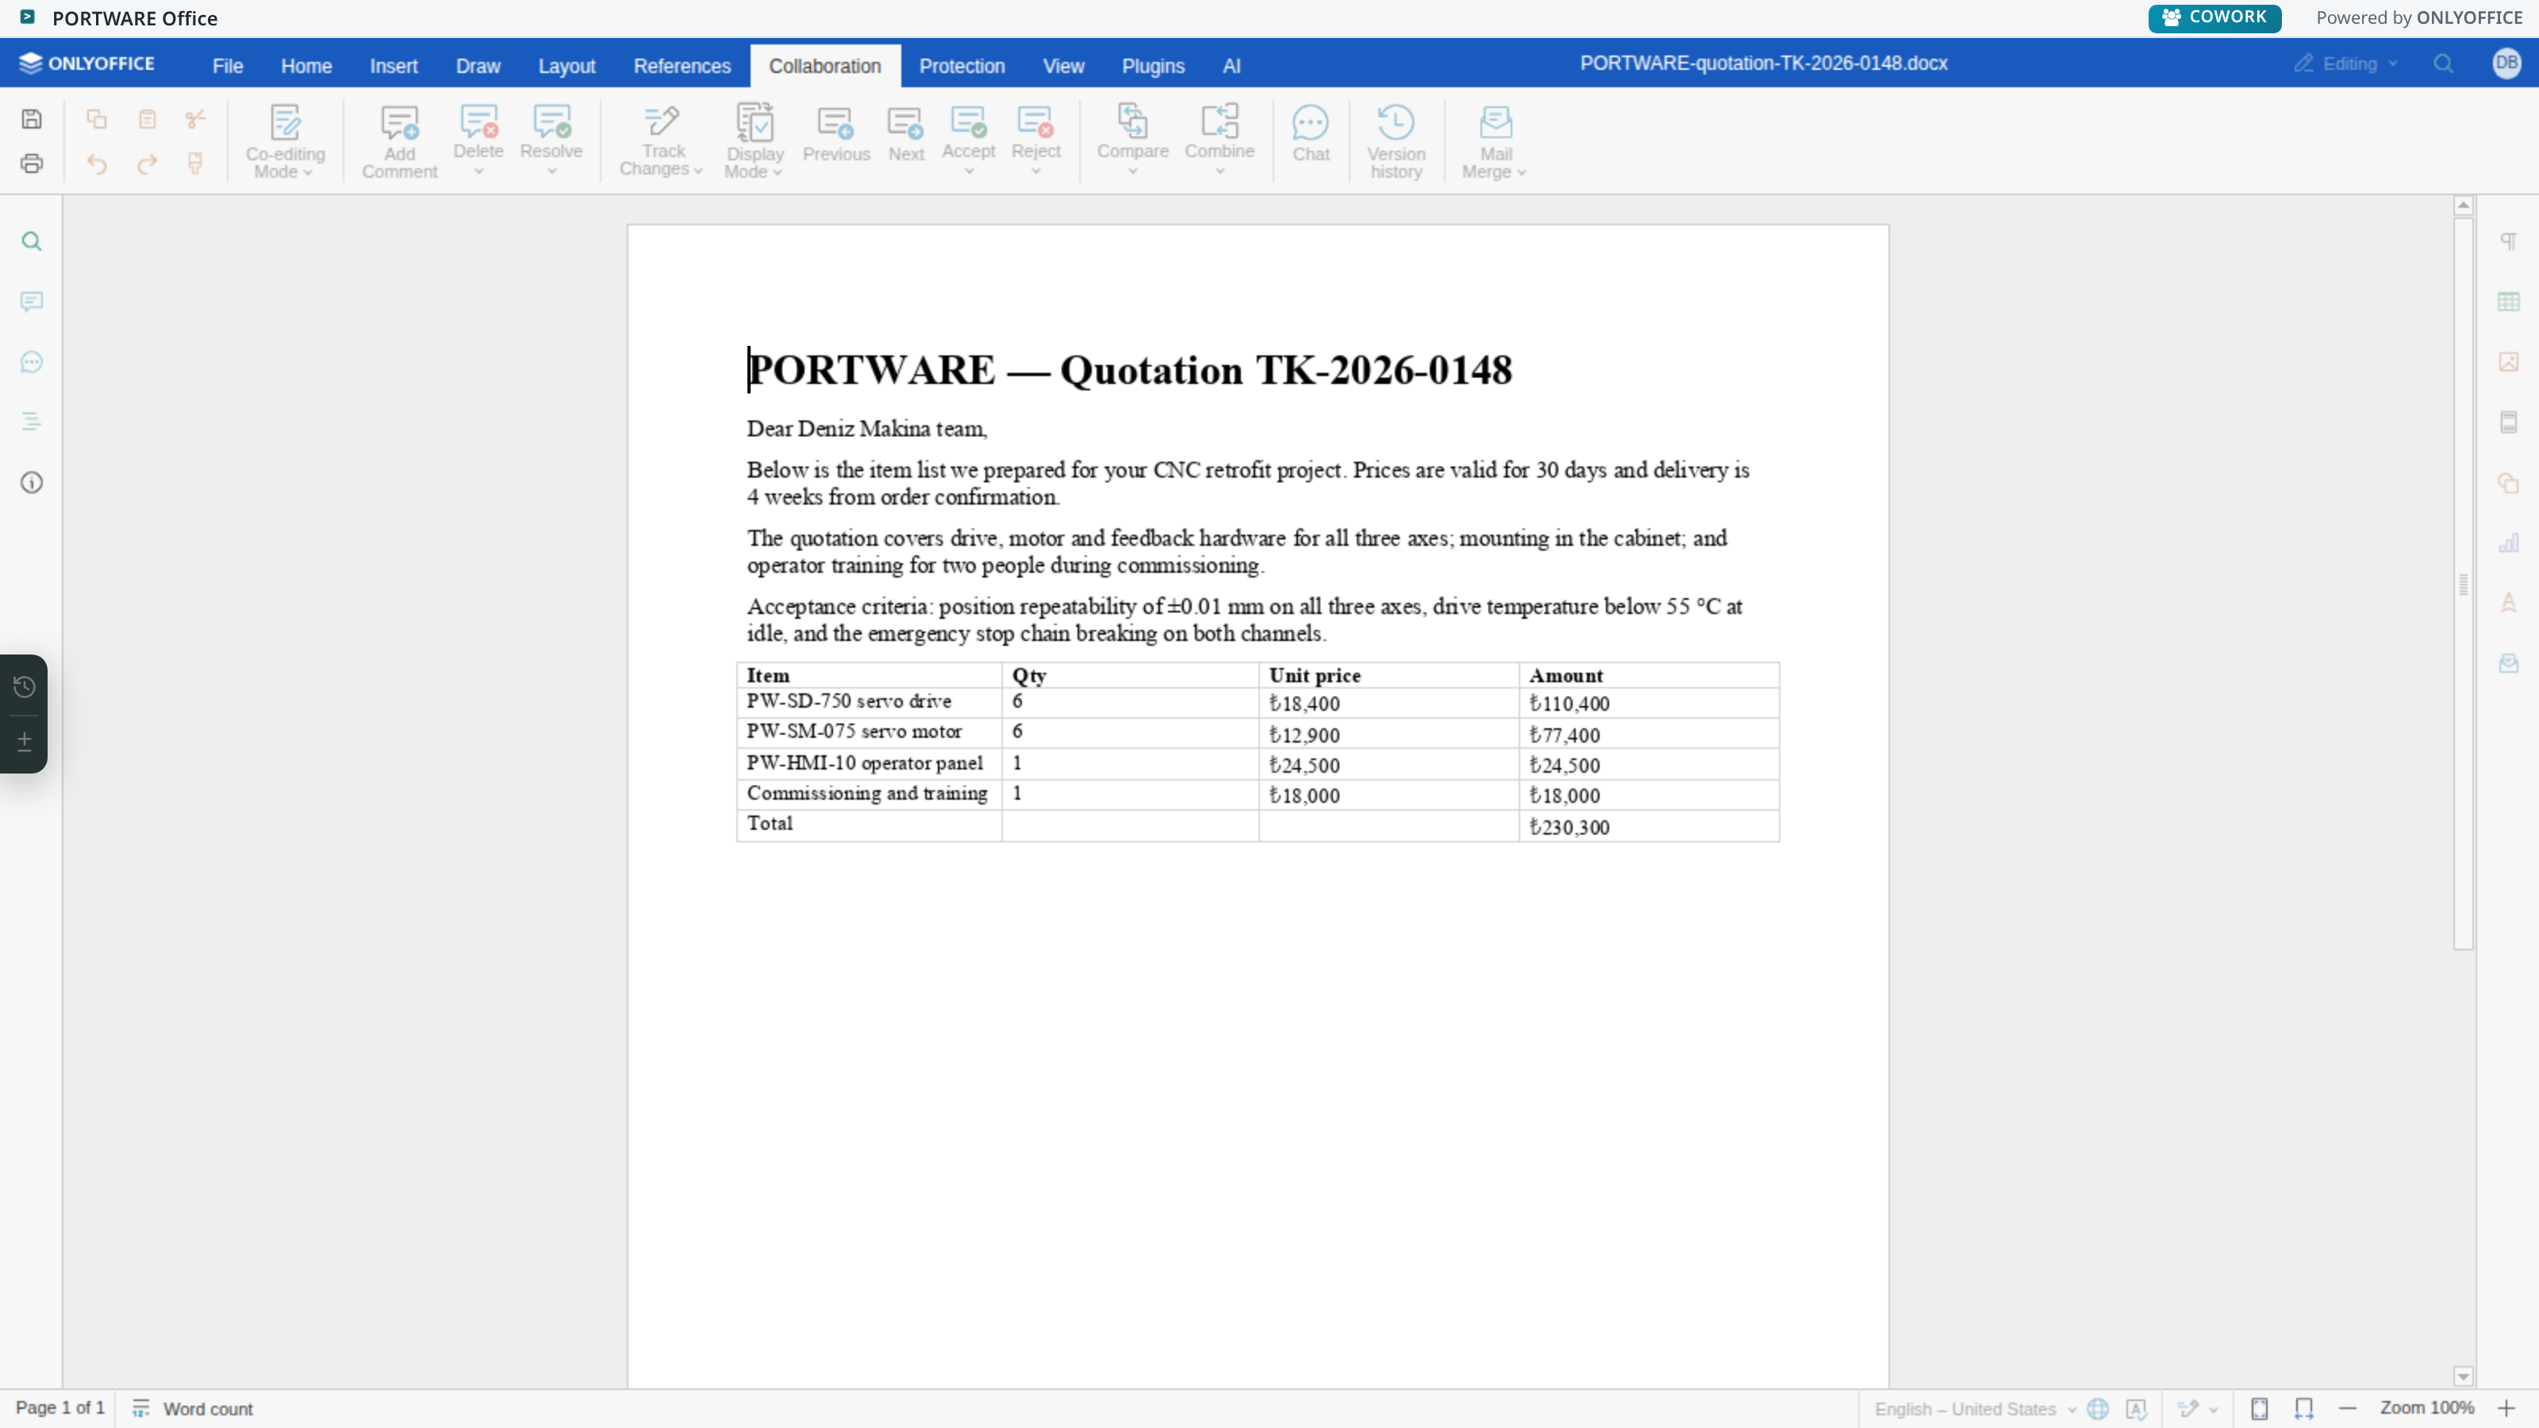Click the DB user avatar
The width and height of the screenshot is (2539, 1428).
tap(2506, 63)
